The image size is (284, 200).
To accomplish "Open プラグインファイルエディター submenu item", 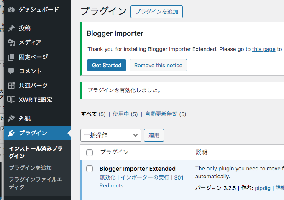I will pos(36,183).
